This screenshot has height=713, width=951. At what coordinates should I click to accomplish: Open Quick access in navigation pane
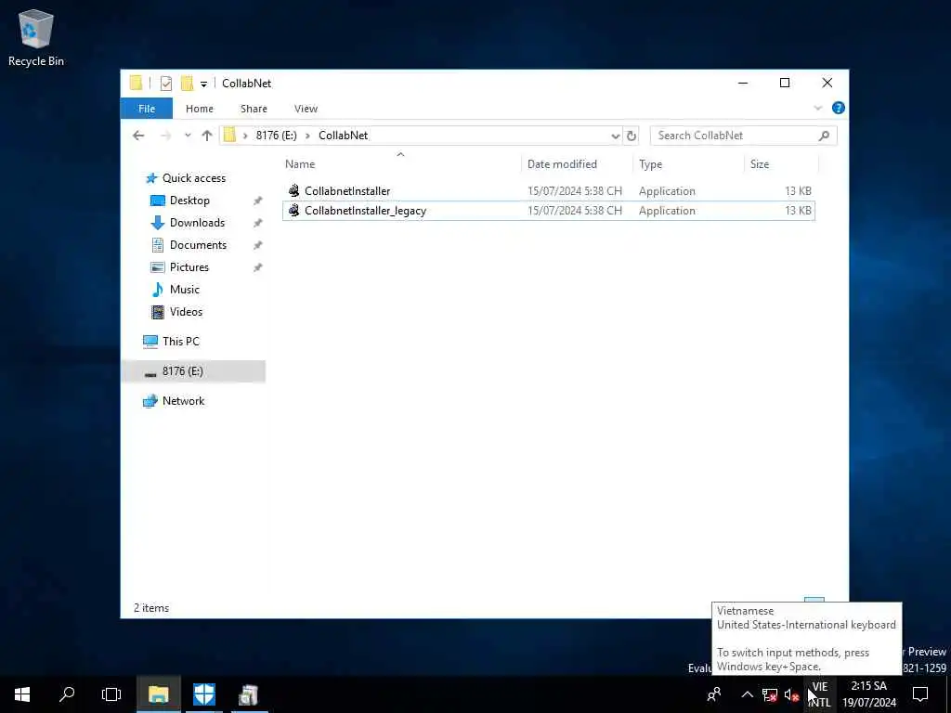(193, 178)
